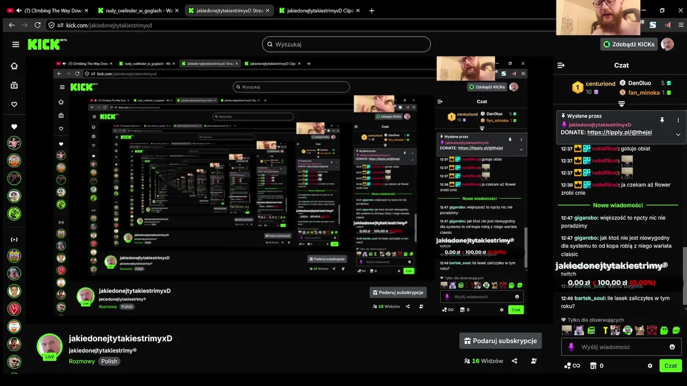Click rudolfikxd on gotuje obiat message
Image resolution: width=687 pixels, height=386 pixels.
tap(604, 149)
